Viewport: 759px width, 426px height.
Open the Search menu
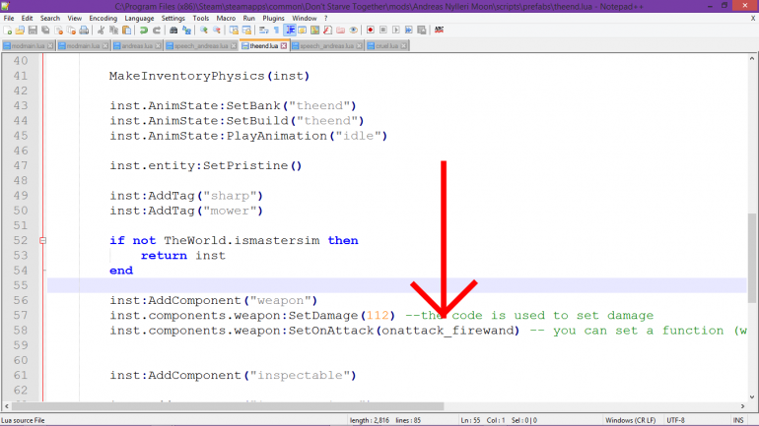[x=50, y=19]
